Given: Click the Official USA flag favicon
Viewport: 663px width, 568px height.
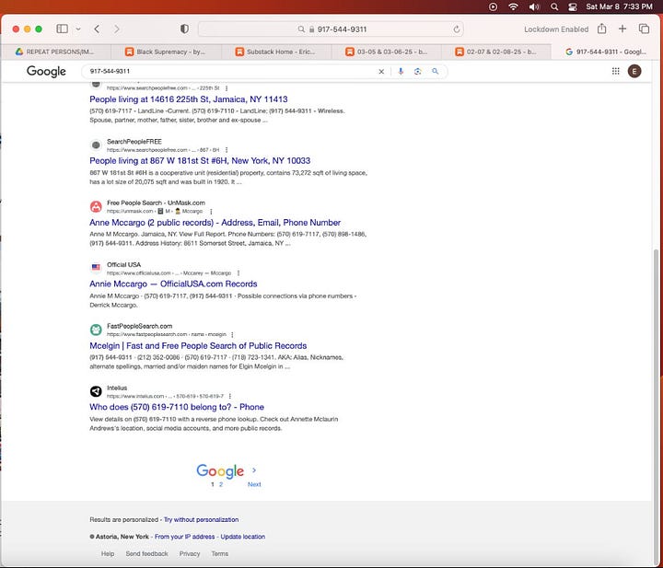Looking at the screenshot, I should 96,268.
